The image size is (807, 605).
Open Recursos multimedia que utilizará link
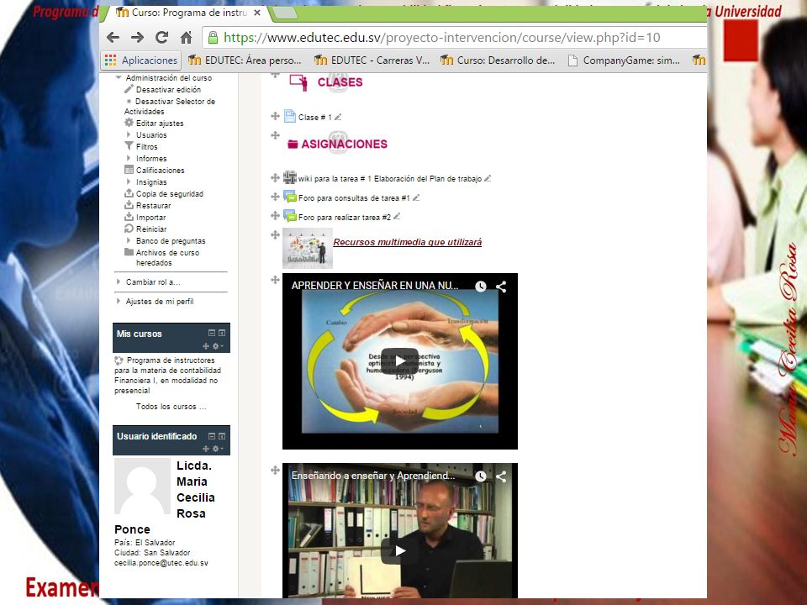tap(408, 242)
